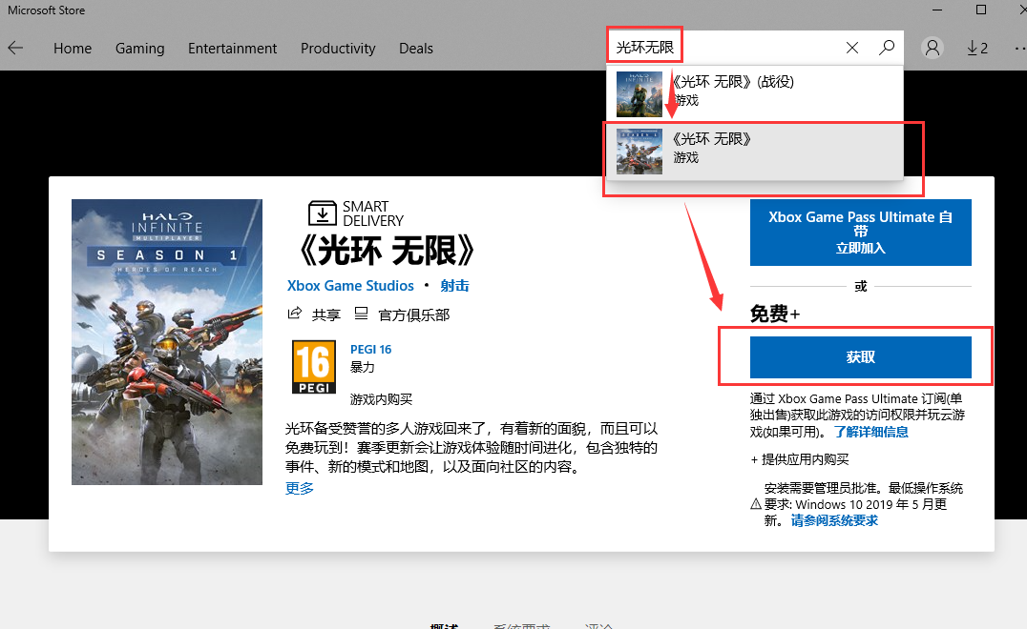Click 游戏内购买 in-game purchases text

pos(381,399)
